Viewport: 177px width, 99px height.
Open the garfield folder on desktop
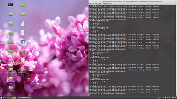[11, 89]
